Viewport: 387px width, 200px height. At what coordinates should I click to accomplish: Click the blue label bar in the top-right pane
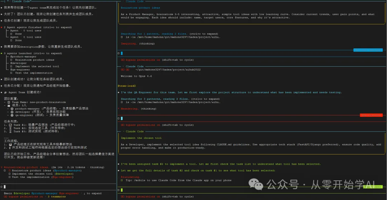tap(368, 50)
